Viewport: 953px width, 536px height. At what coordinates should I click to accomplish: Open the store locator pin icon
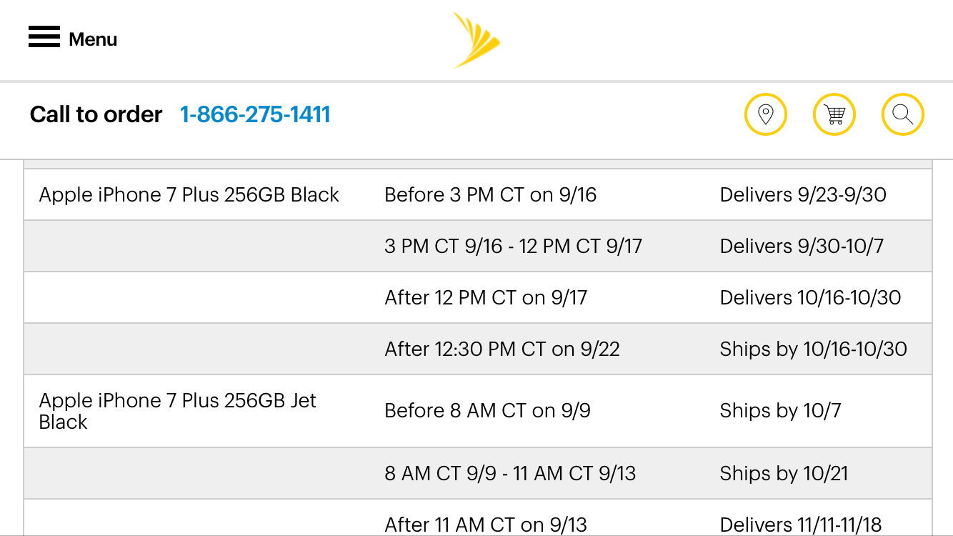766,114
